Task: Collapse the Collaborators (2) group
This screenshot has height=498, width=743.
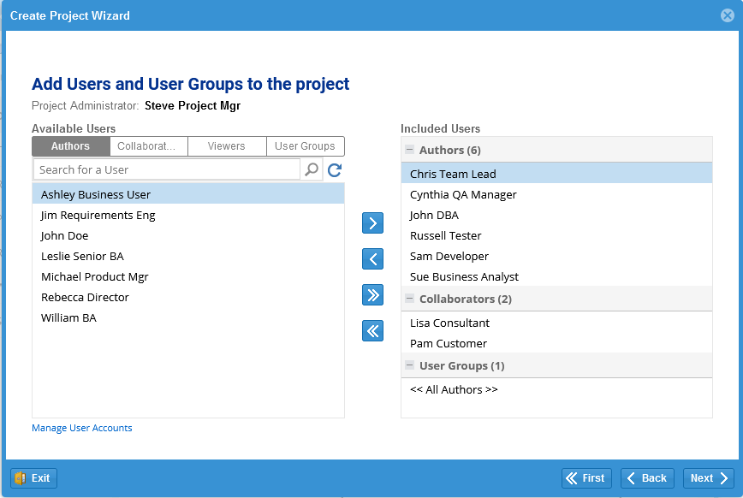Action: [409, 299]
